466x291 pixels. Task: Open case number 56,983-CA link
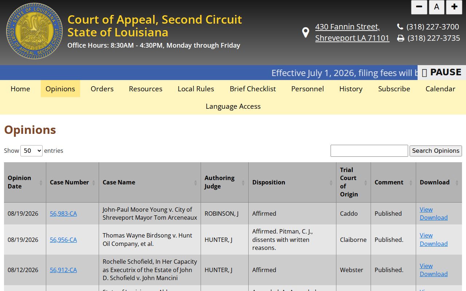tap(63, 214)
